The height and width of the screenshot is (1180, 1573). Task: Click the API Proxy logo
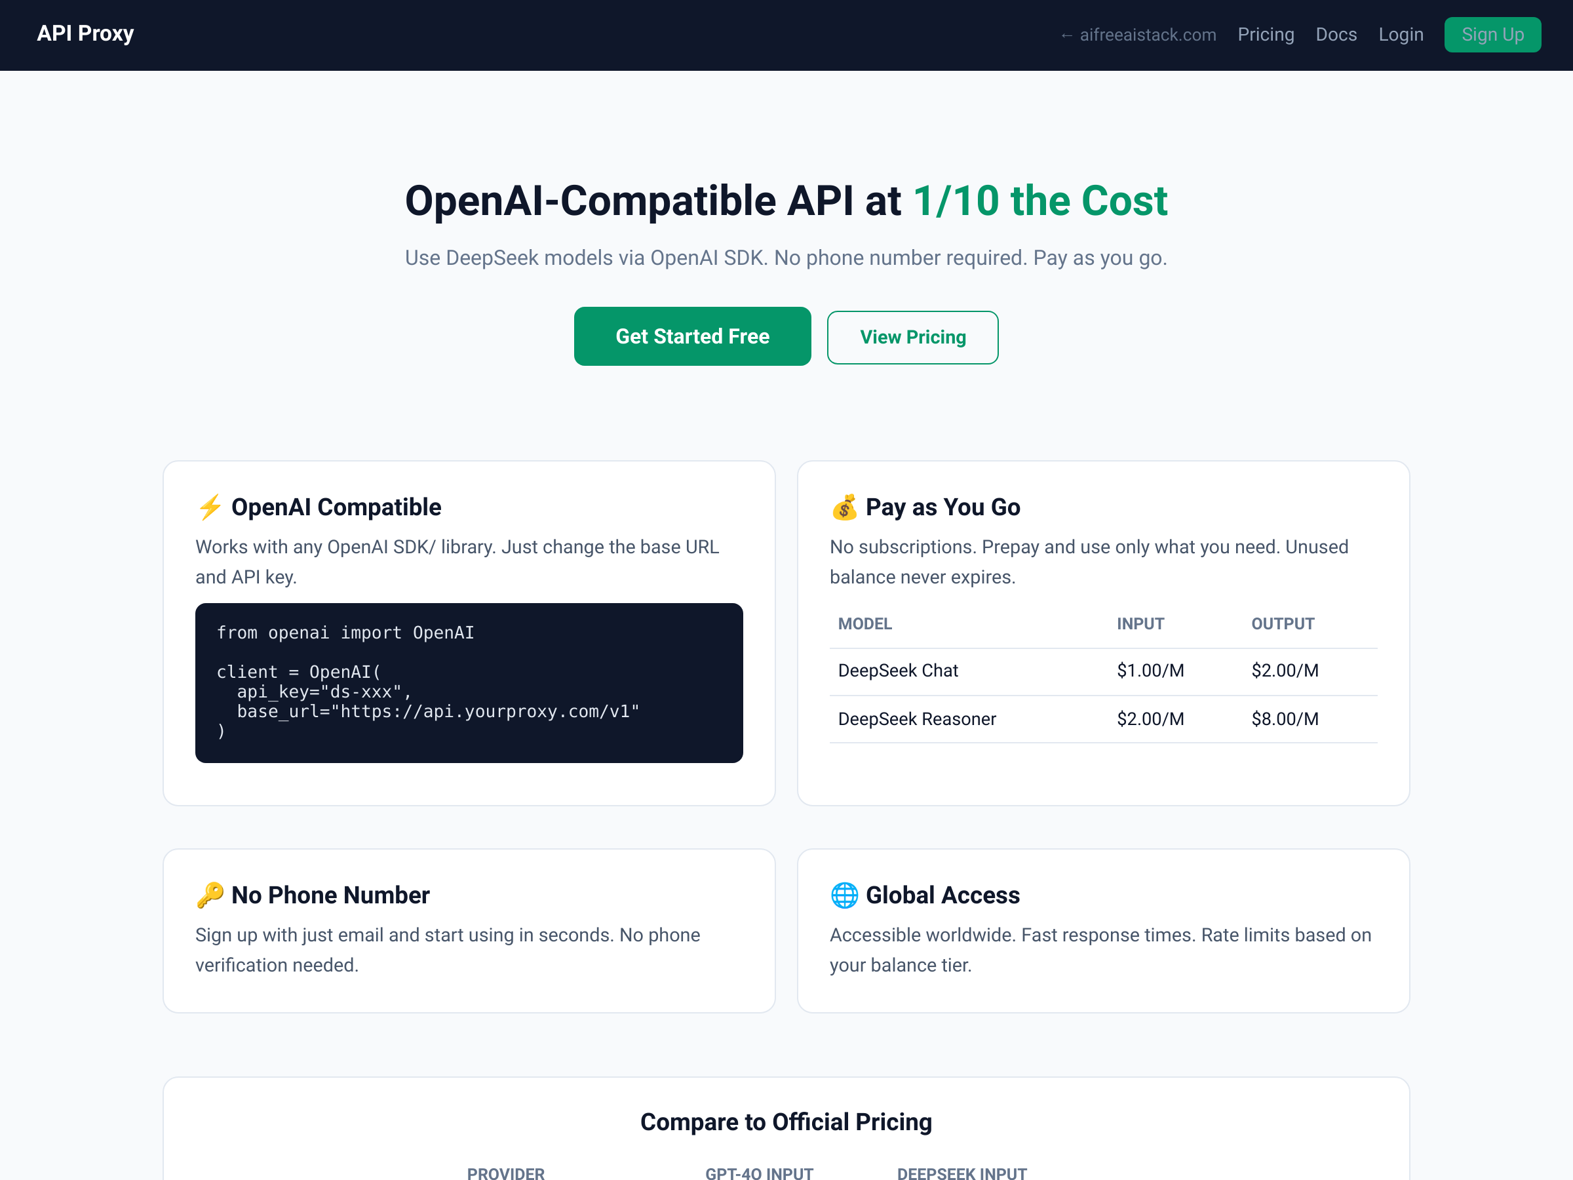pos(85,33)
